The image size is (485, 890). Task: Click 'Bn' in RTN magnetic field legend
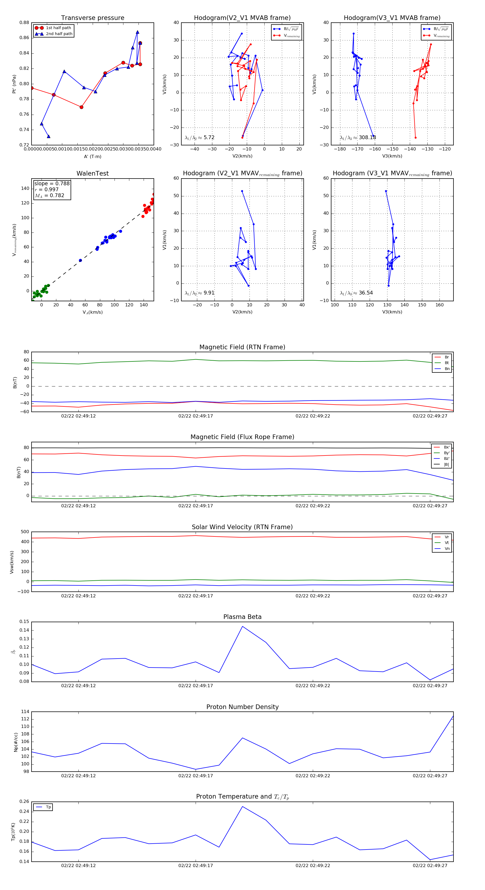click(x=442, y=369)
